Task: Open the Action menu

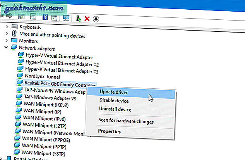Action: click(19, 7)
